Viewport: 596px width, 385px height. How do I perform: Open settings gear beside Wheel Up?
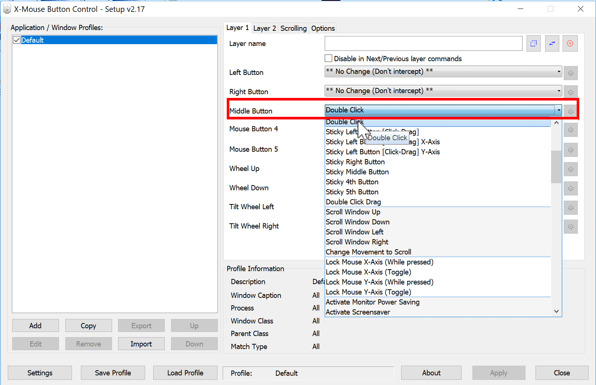coord(571,169)
